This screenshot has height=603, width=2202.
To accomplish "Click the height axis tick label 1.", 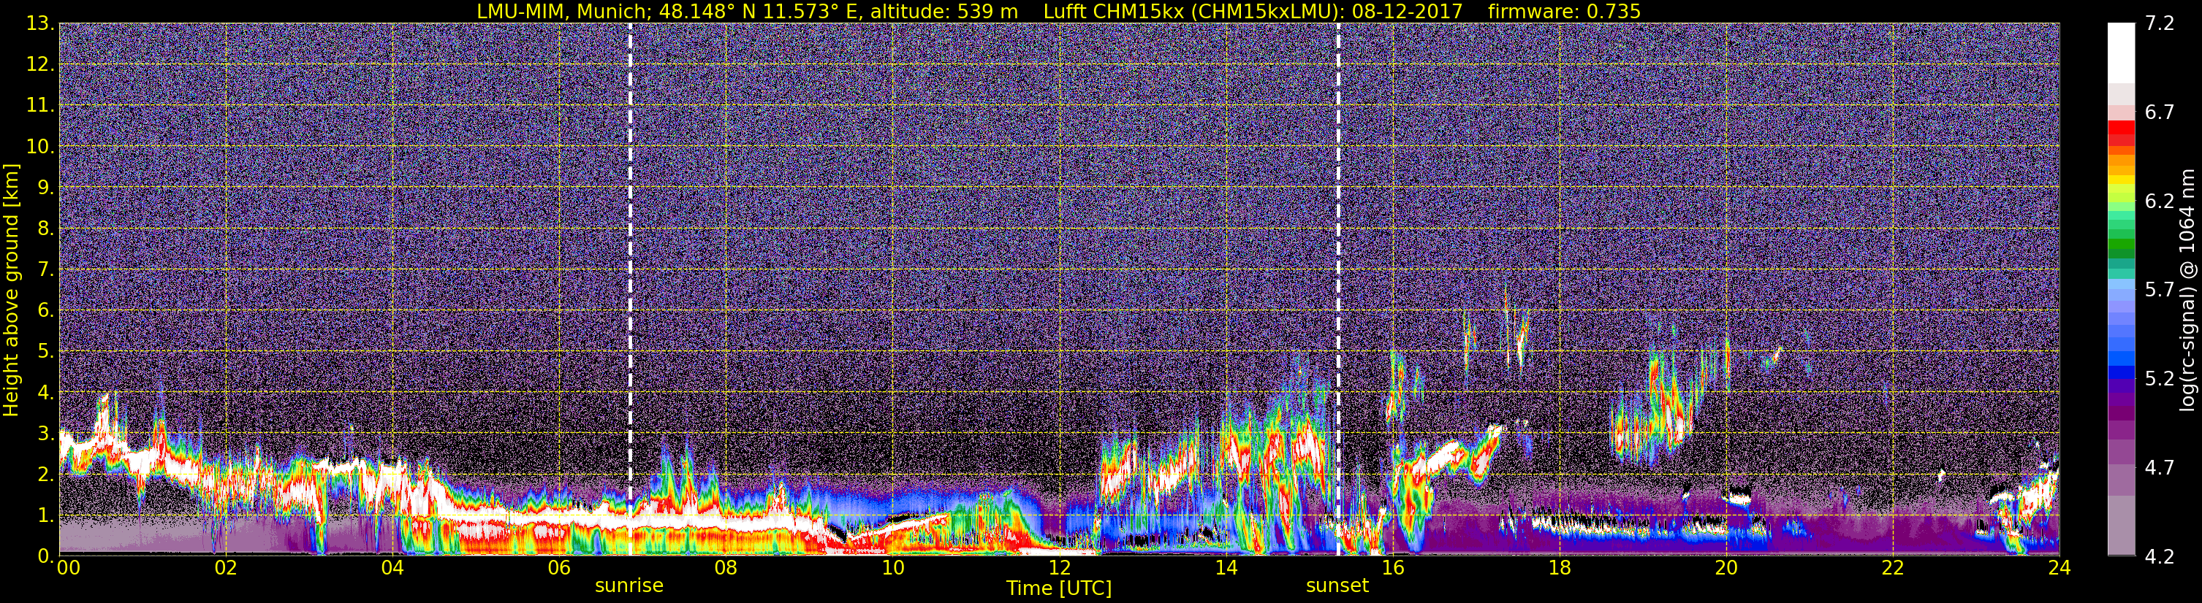I will [x=45, y=516].
